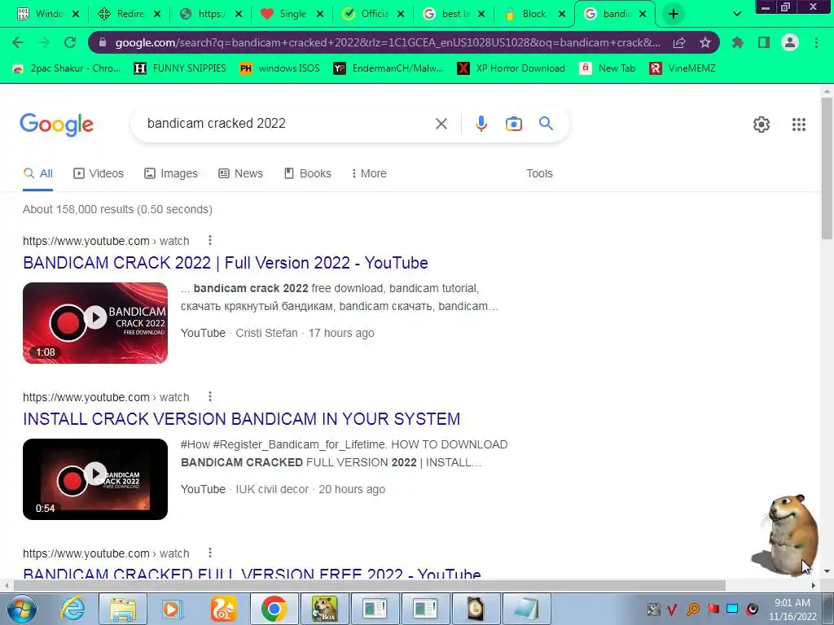Open the Google apps grid
Image resolution: width=834 pixels, height=625 pixels.
[x=798, y=125]
